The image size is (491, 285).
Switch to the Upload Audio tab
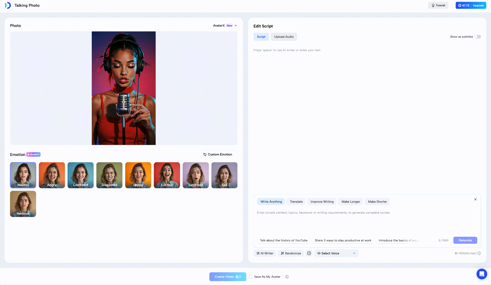[284, 37]
